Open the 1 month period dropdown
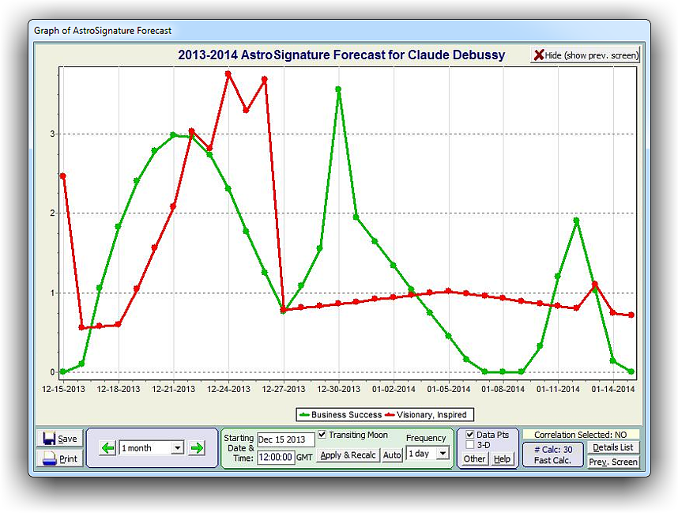The height and width of the screenshot is (513, 678). point(177,448)
